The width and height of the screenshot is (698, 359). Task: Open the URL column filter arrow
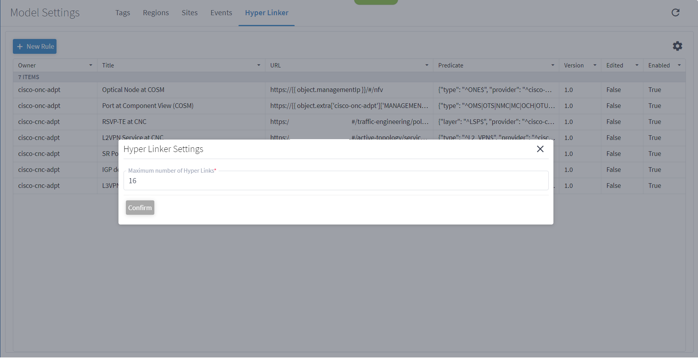426,65
